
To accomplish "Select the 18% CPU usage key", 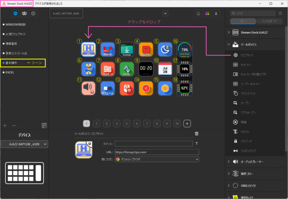I will (x=185, y=69).
